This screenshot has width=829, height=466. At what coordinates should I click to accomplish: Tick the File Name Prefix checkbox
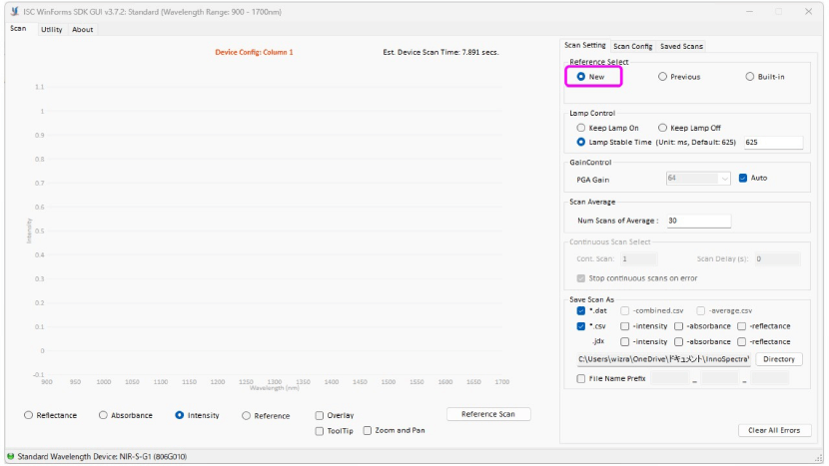click(581, 378)
